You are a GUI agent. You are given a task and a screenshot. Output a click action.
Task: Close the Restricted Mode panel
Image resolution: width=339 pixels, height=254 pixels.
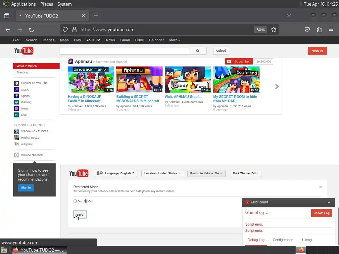coord(320,187)
